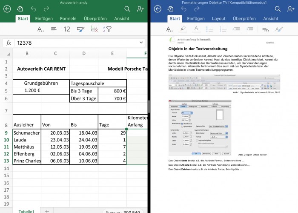Select the Tabelle1 sheet tab
This screenshot has width=298, height=213.
click(26, 210)
